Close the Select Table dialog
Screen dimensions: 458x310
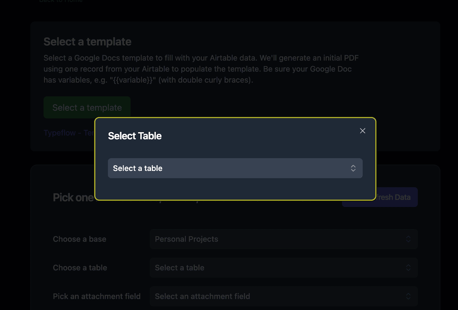[362, 131]
